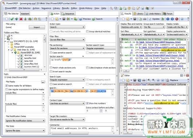The width and height of the screenshot is (193, 138).
Task: Click the New action icon in Action toolbar
Action: click(52, 19)
